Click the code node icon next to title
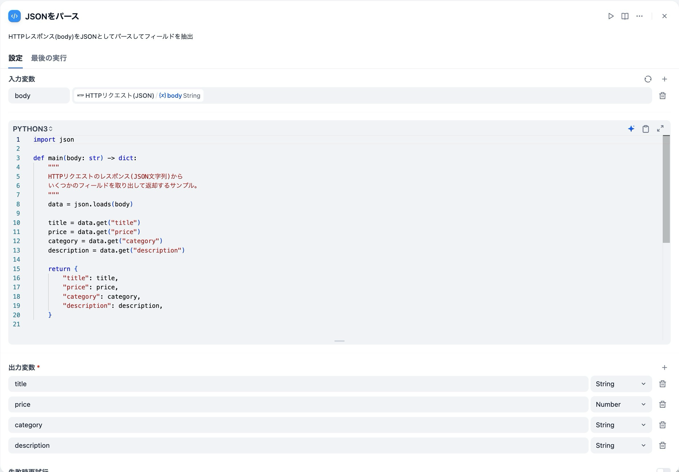 click(14, 16)
